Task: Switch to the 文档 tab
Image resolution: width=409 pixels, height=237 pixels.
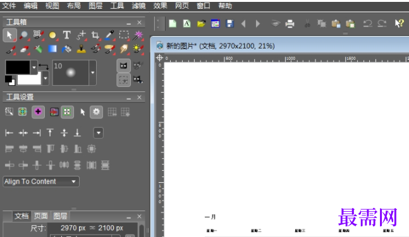Action: pos(21,216)
